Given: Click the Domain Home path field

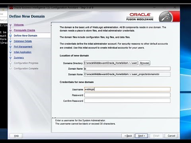Looking at the screenshot, I should click(127, 74).
